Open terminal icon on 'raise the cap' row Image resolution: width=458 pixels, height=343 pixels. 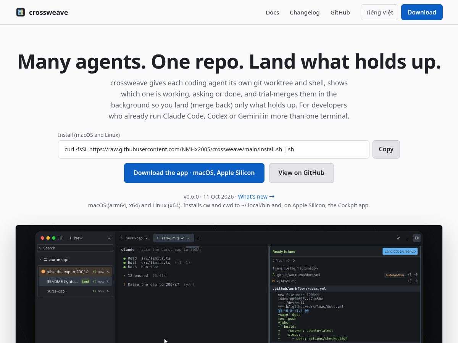coord(108,272)
